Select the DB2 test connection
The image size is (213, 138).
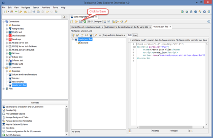[x=16, y=53]
